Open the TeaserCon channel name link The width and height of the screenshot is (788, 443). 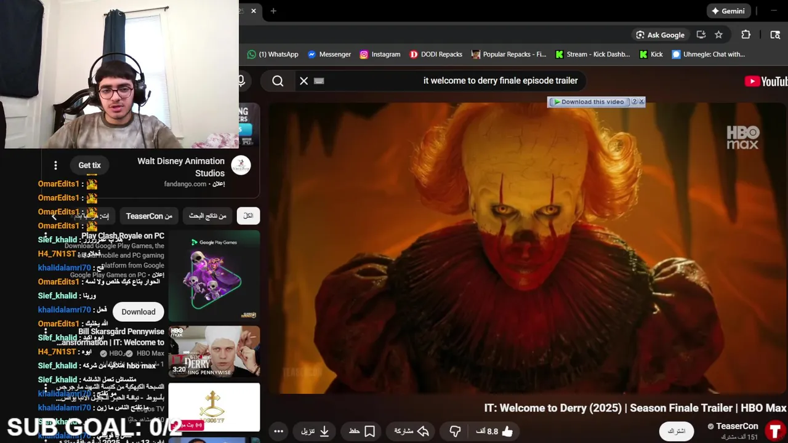[737, 426]
